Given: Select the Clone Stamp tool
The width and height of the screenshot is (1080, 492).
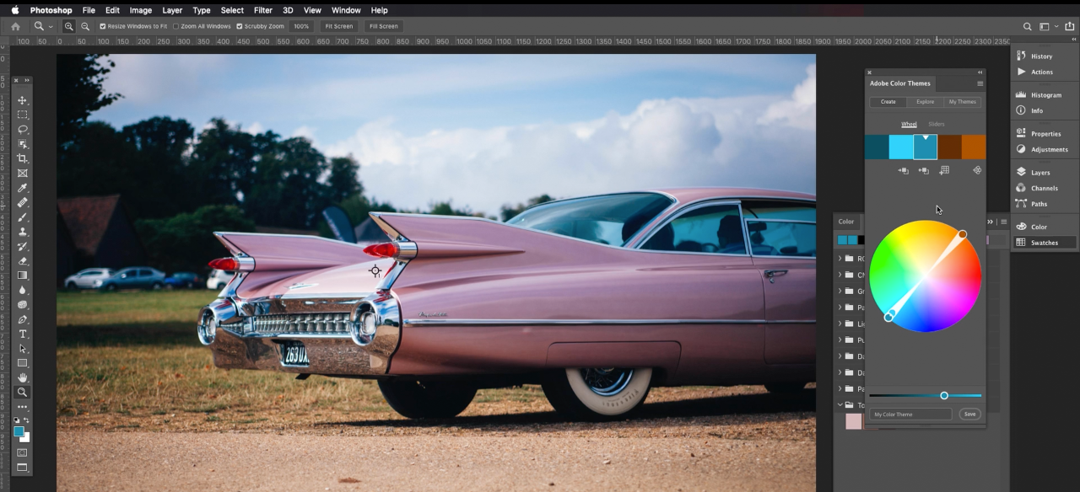Looking at the screenshot, I should [23, 232].
